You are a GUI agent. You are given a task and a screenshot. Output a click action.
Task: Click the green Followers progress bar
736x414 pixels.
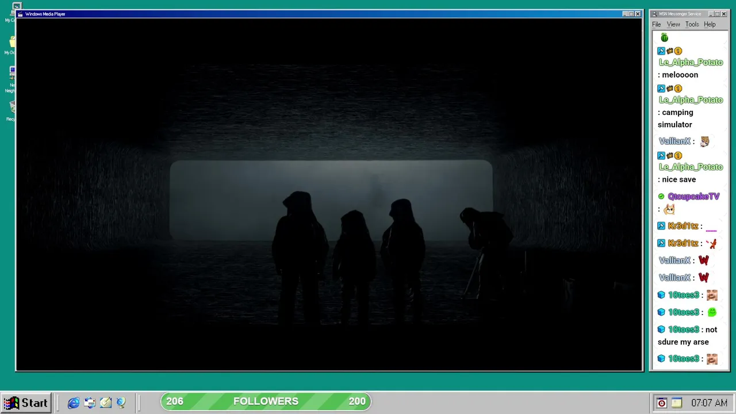pyautogui.click(x=266, y=401)
